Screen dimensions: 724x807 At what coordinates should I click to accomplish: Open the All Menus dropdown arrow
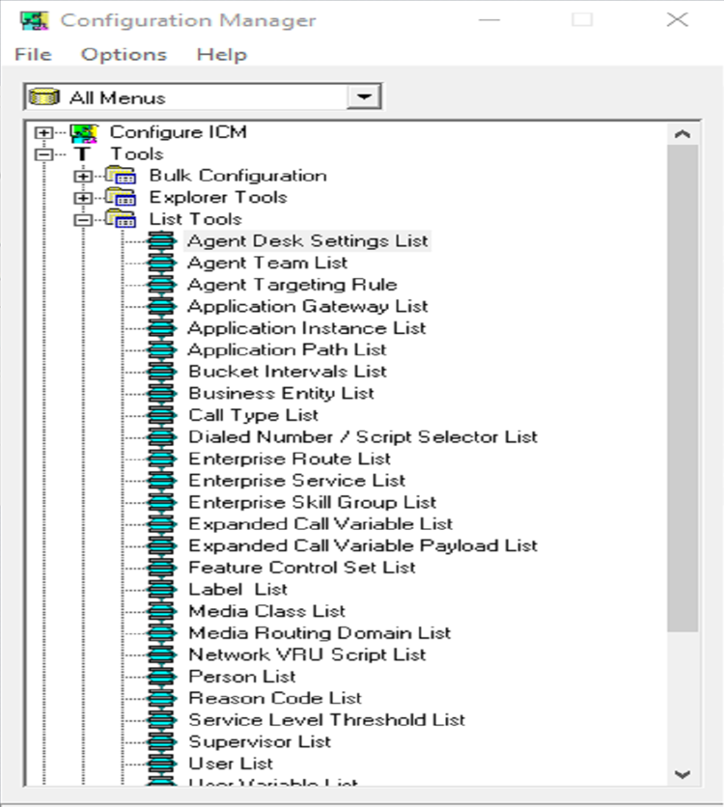(364, 97)
